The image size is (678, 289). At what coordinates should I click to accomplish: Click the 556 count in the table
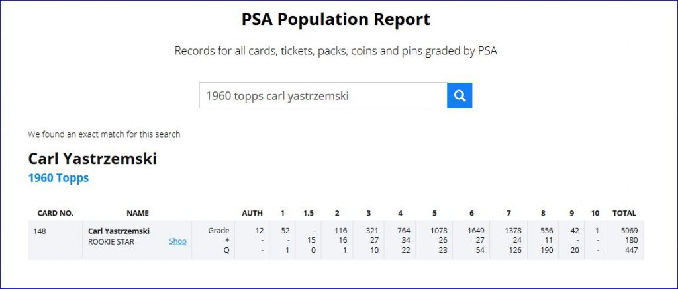click(x=546, y=231)
